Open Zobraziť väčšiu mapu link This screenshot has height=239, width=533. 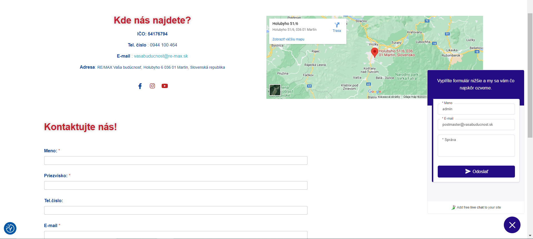tap(288, 39)
